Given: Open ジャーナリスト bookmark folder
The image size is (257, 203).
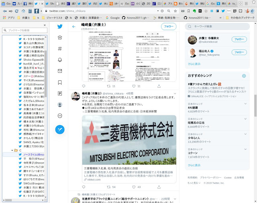Looking at the screenshot, I should tap(52, 18).
